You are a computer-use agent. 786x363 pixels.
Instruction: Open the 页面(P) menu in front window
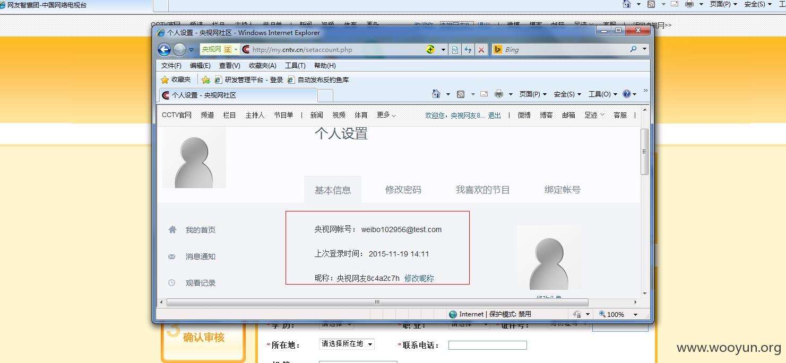click(533, 94)
